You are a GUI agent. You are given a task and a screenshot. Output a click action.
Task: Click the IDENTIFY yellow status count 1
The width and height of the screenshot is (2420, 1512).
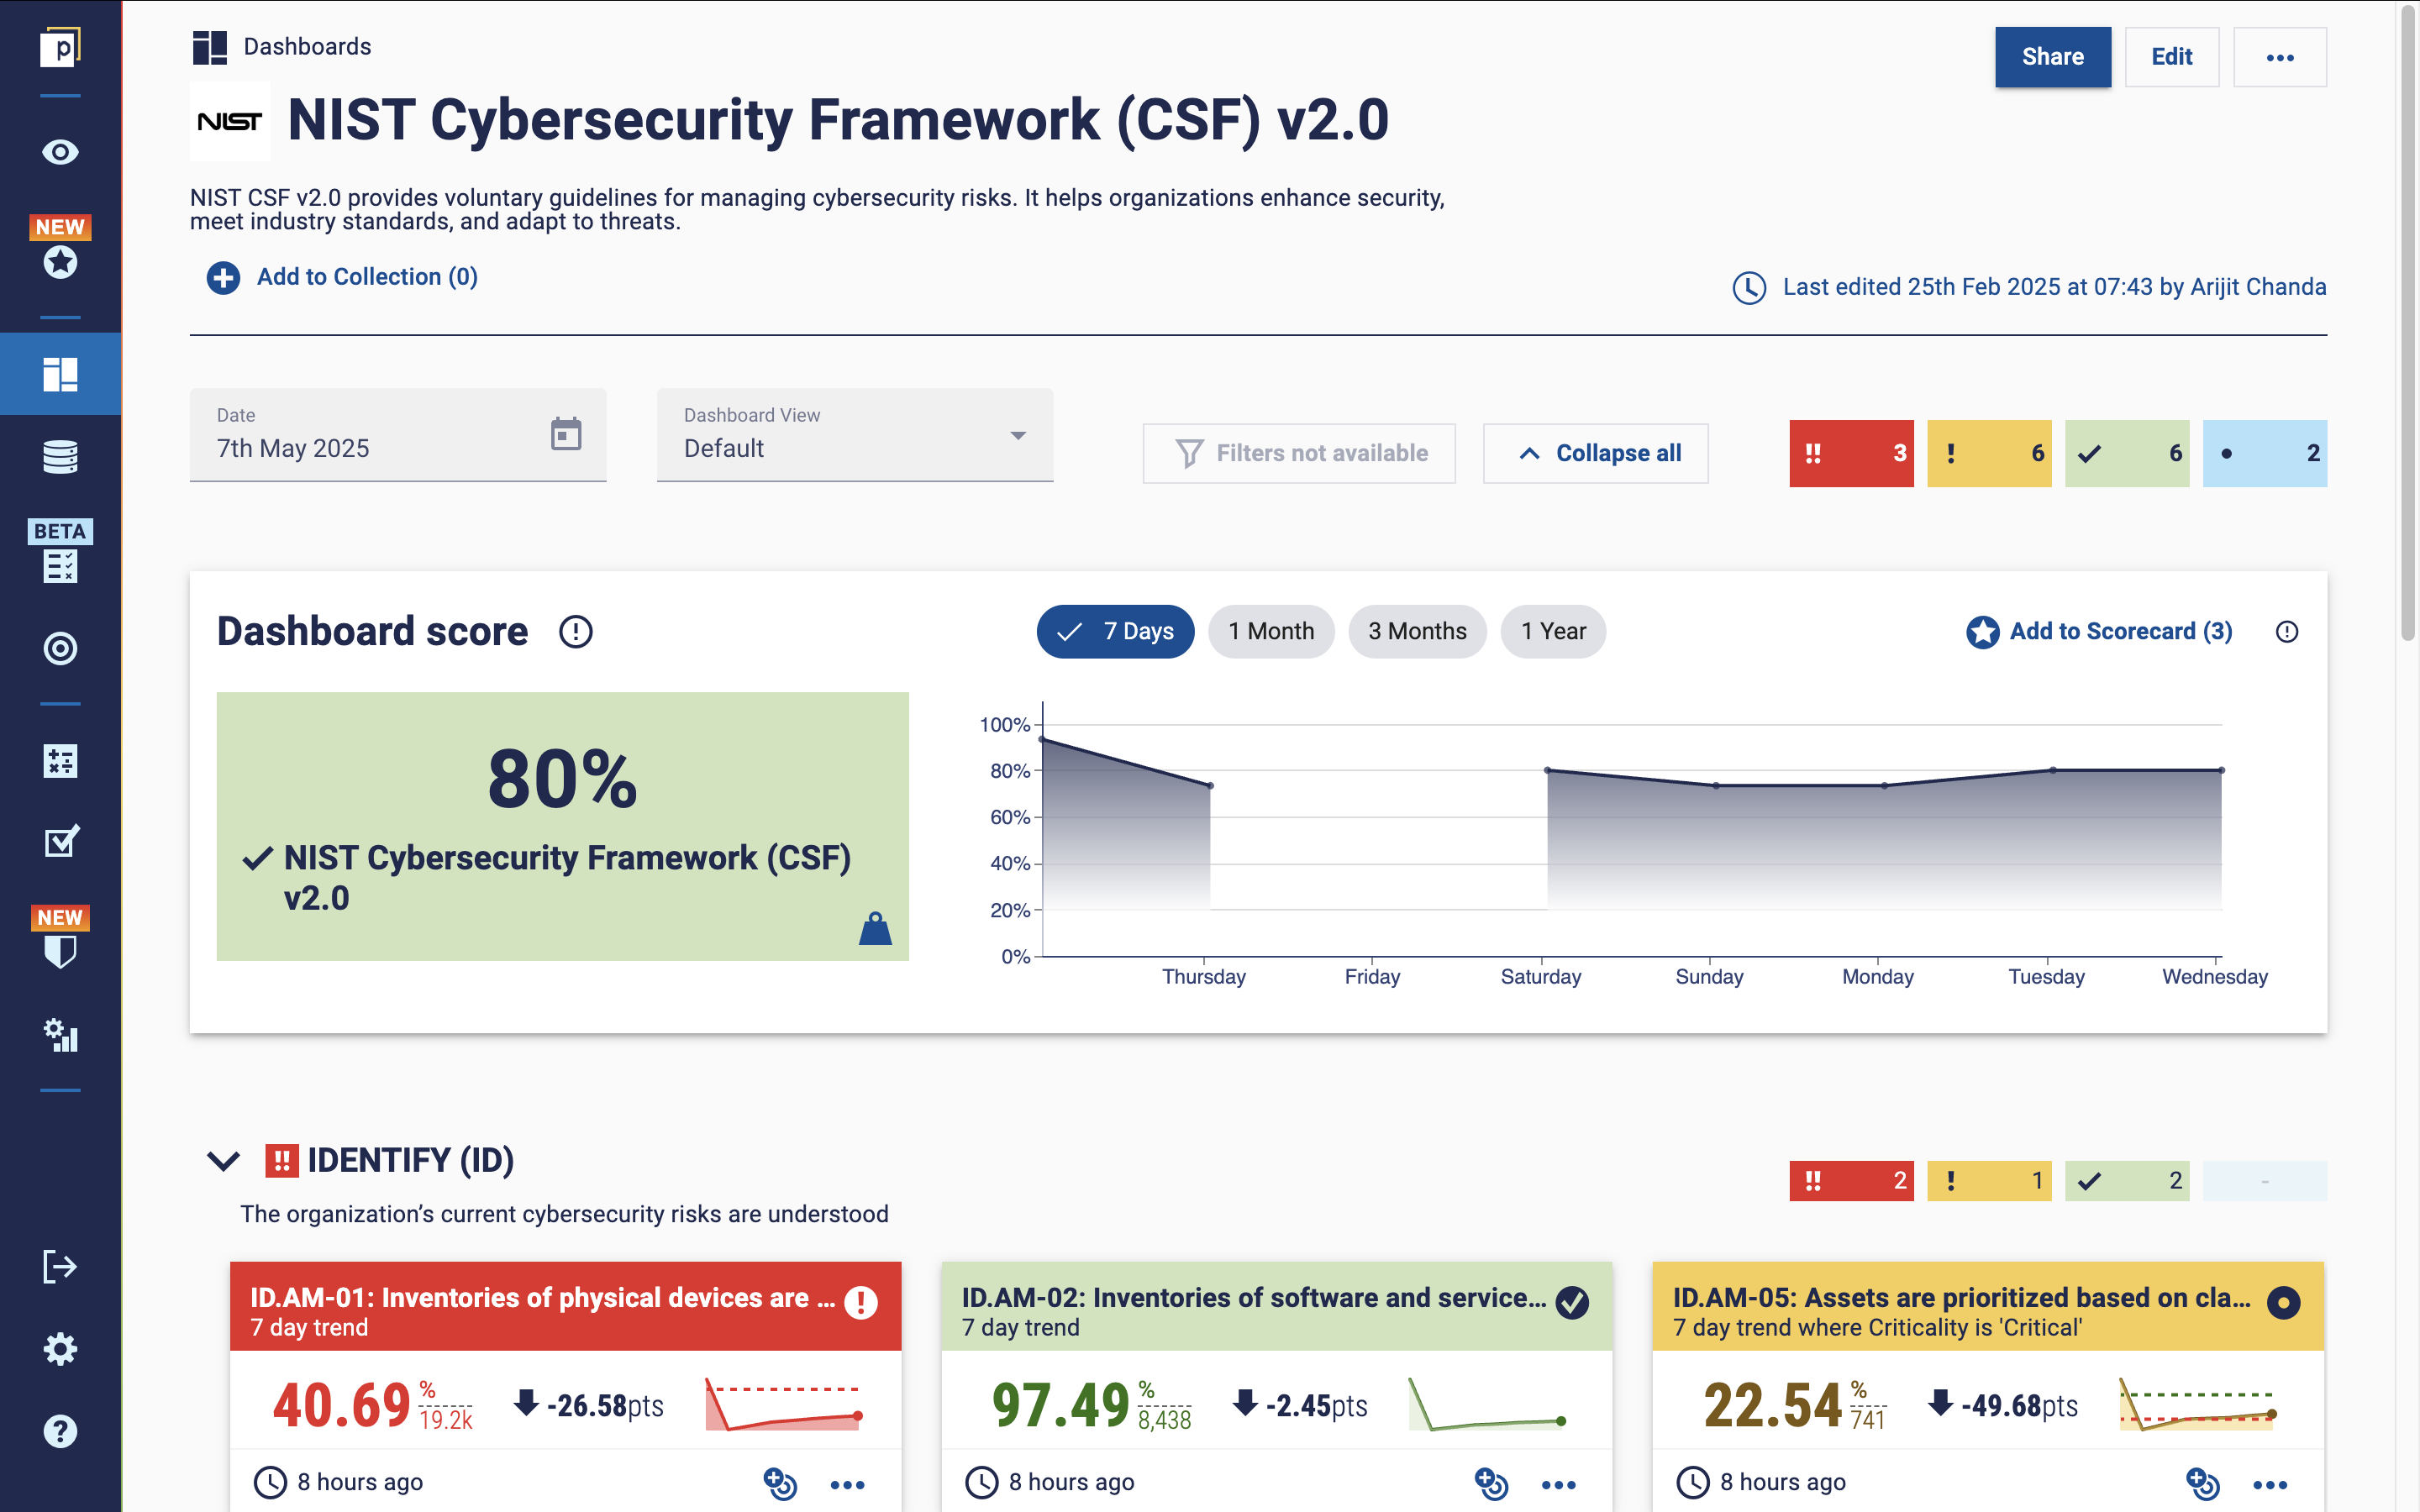click(x=1989, y=1181)
